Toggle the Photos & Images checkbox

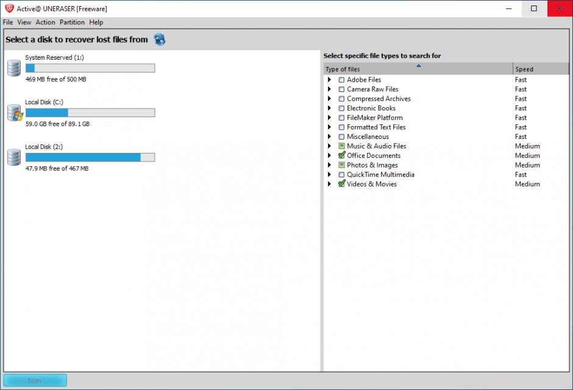[x=341, y=165]
